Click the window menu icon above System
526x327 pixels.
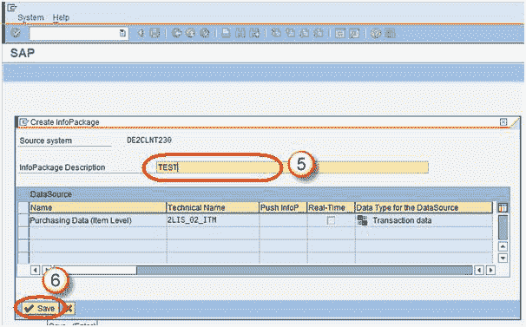[x=12, y=8]
